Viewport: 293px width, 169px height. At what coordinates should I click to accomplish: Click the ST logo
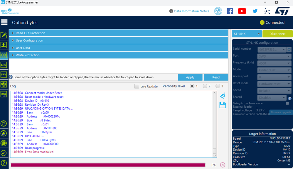pyautogui.click(x=282, y=11)
